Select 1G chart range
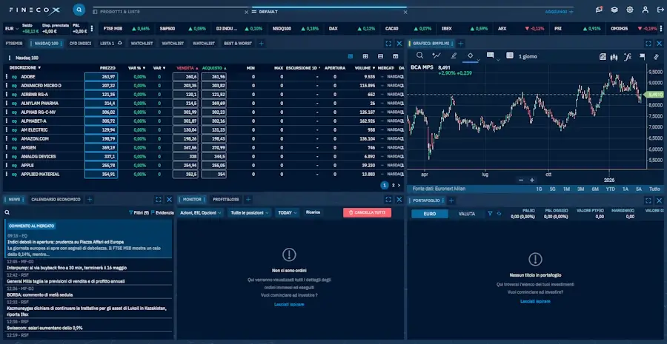 (539, 189)
